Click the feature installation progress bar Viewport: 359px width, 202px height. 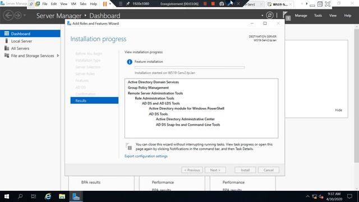click(x=190, y=67)
